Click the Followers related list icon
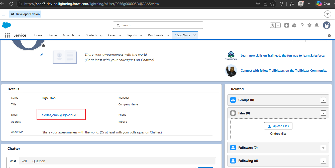 pos(233,148)
